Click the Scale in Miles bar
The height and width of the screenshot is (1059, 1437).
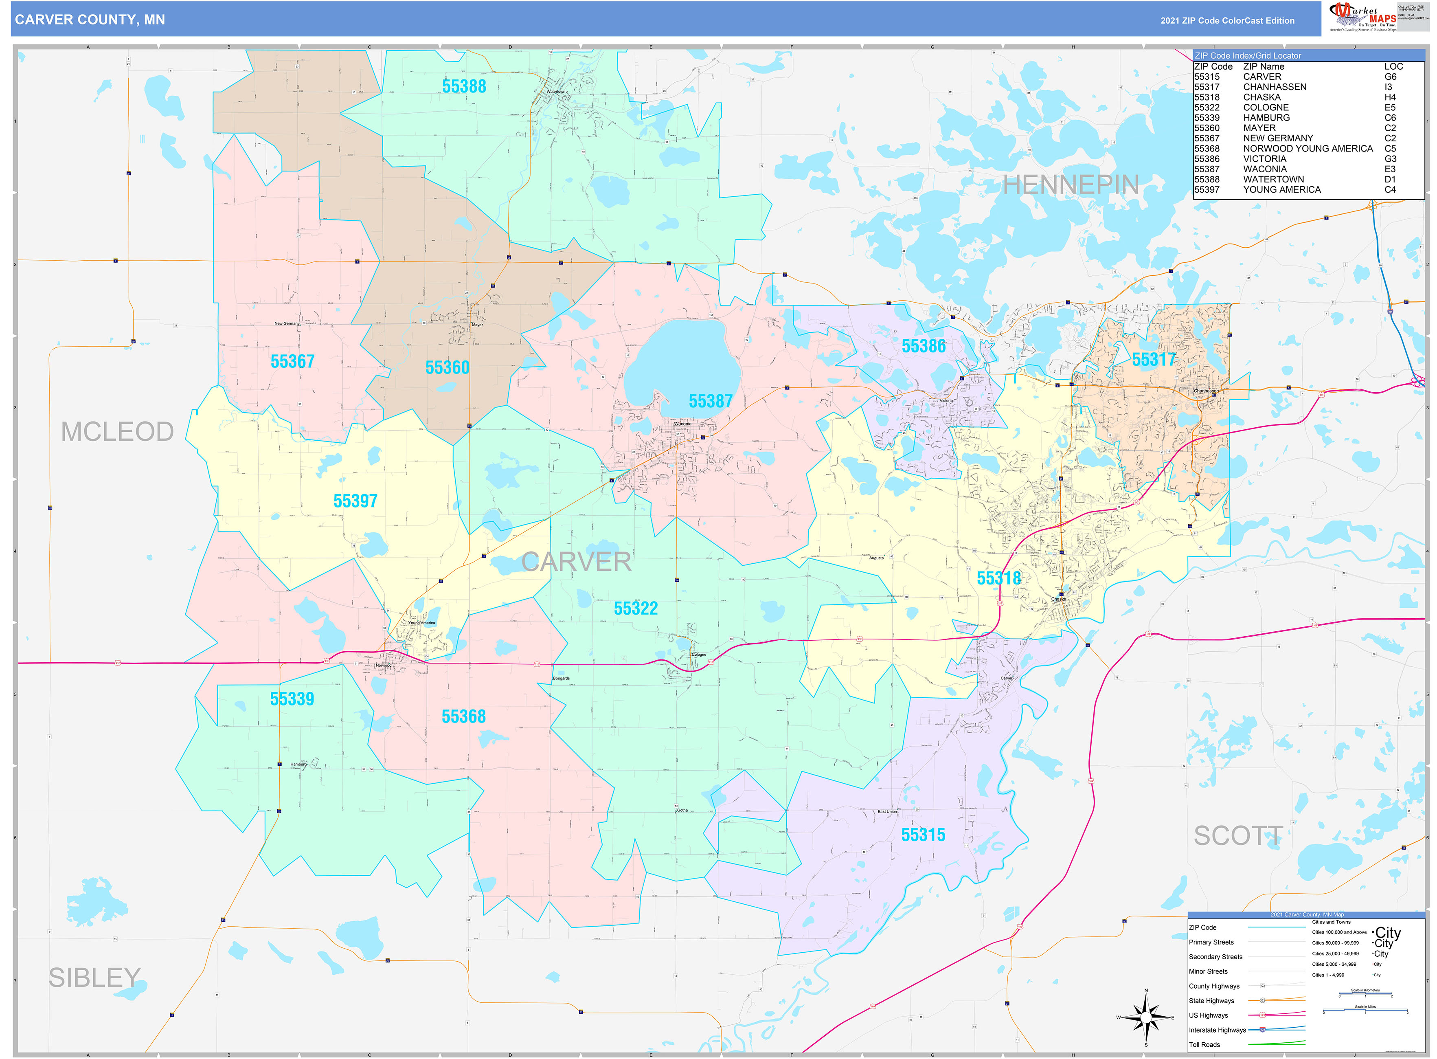(1365, 1010)
